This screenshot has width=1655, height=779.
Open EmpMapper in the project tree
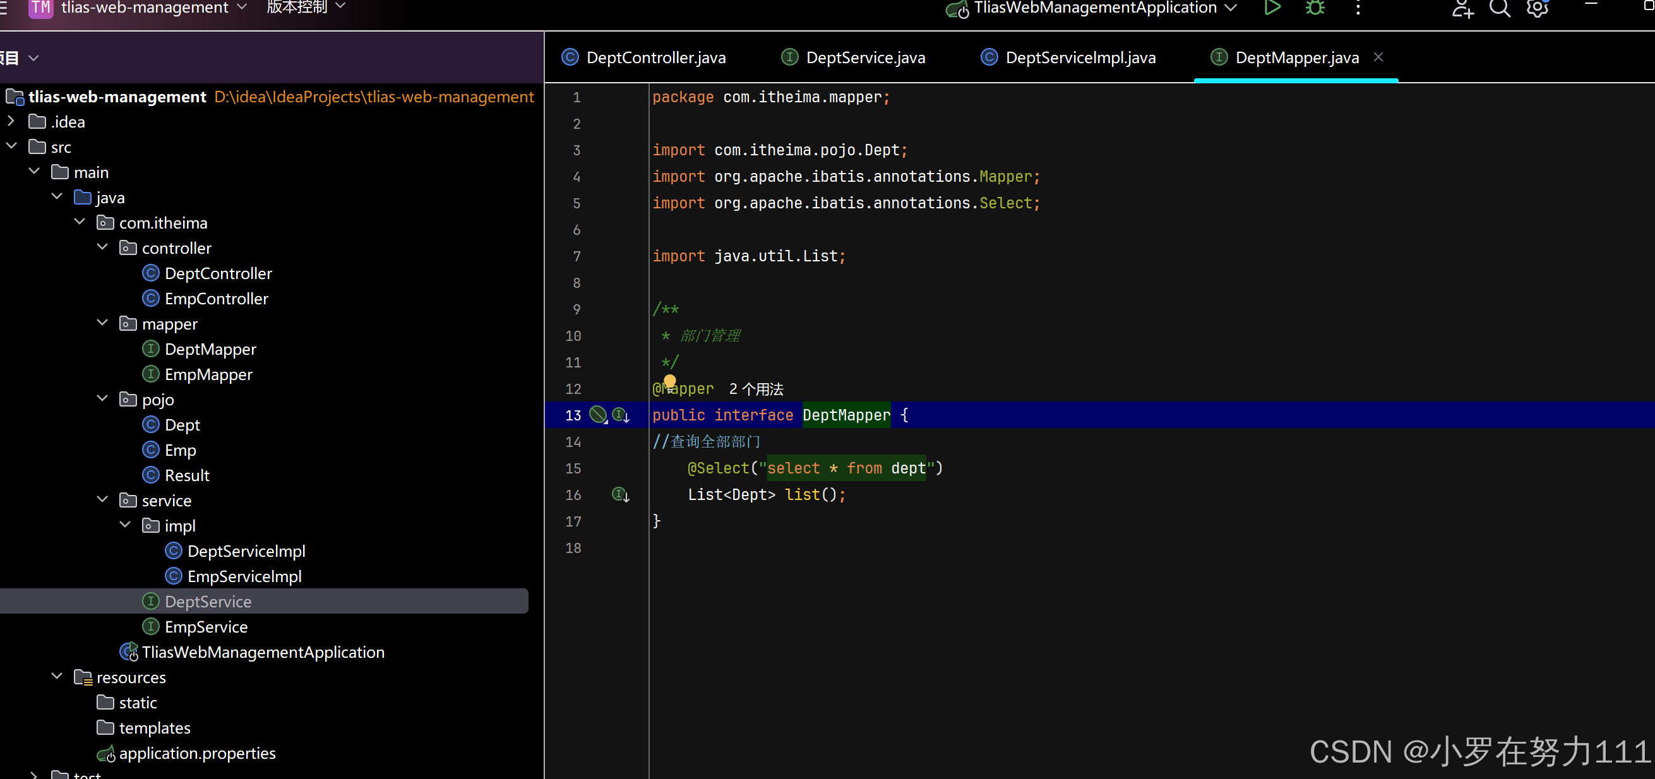[208, 374]
